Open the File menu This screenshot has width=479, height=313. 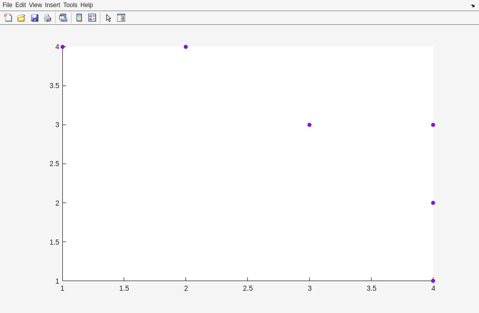tap(7, 5)
